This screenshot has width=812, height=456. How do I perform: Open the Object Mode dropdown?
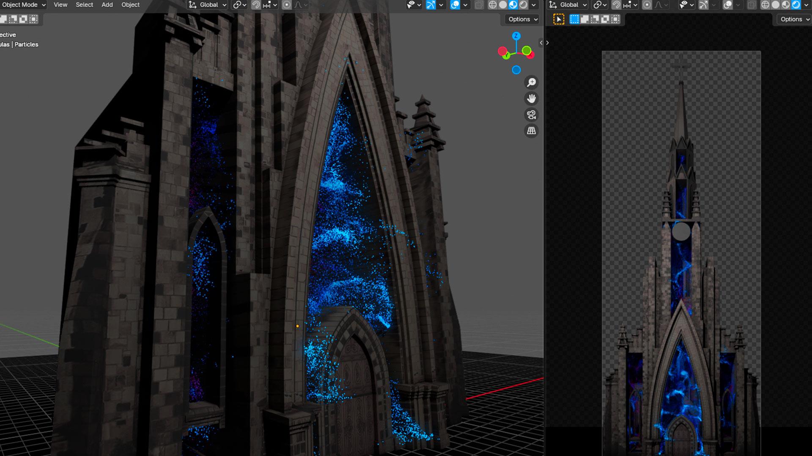pos(24,5)
